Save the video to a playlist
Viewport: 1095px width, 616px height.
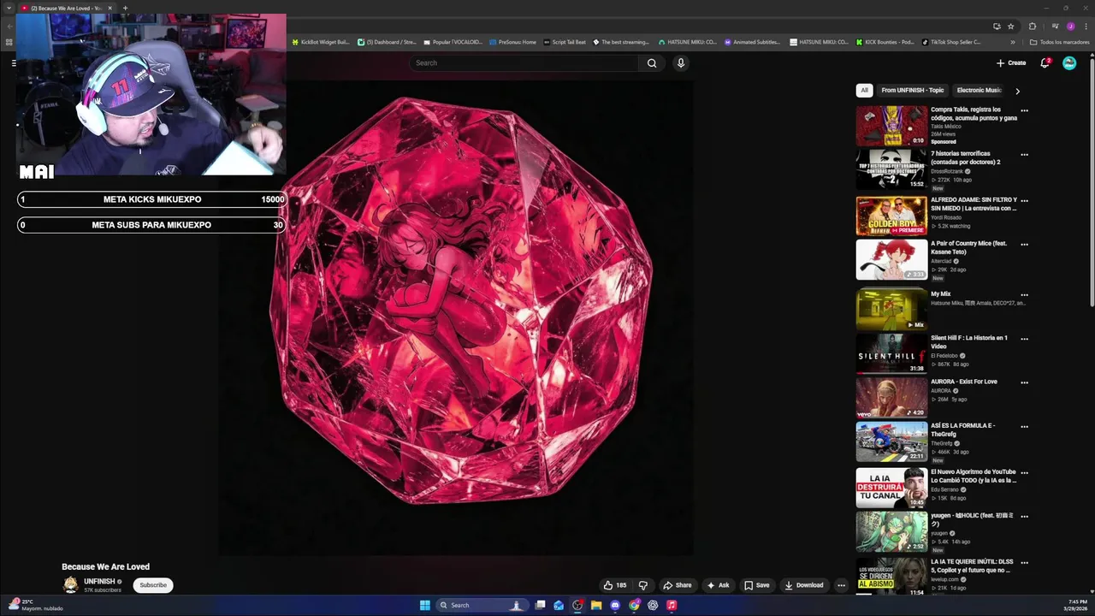756,585
